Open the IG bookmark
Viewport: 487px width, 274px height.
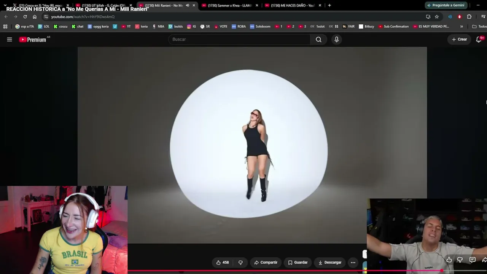pos(192,26)
